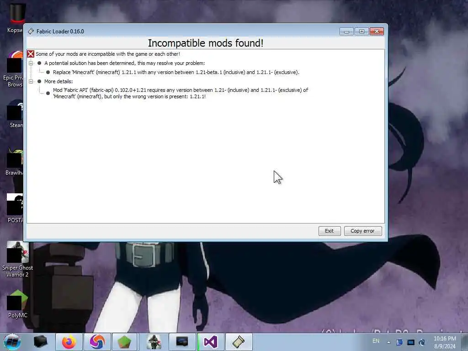The width and height of the screenshot is (468, 351).
Task: Select the 'Replace Minecraft 1.21.1' solution row
Action: (176, 72)
